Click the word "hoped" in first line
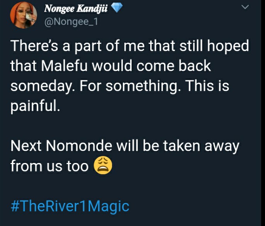The height and width of the screenshot is (226, 265). 228,47
